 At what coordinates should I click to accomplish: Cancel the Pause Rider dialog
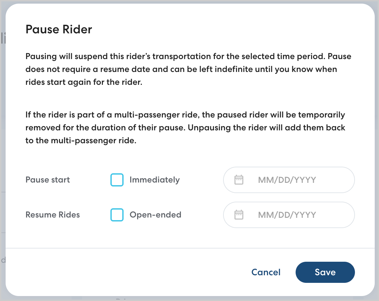pyautogui.click(x=266, y=272)
